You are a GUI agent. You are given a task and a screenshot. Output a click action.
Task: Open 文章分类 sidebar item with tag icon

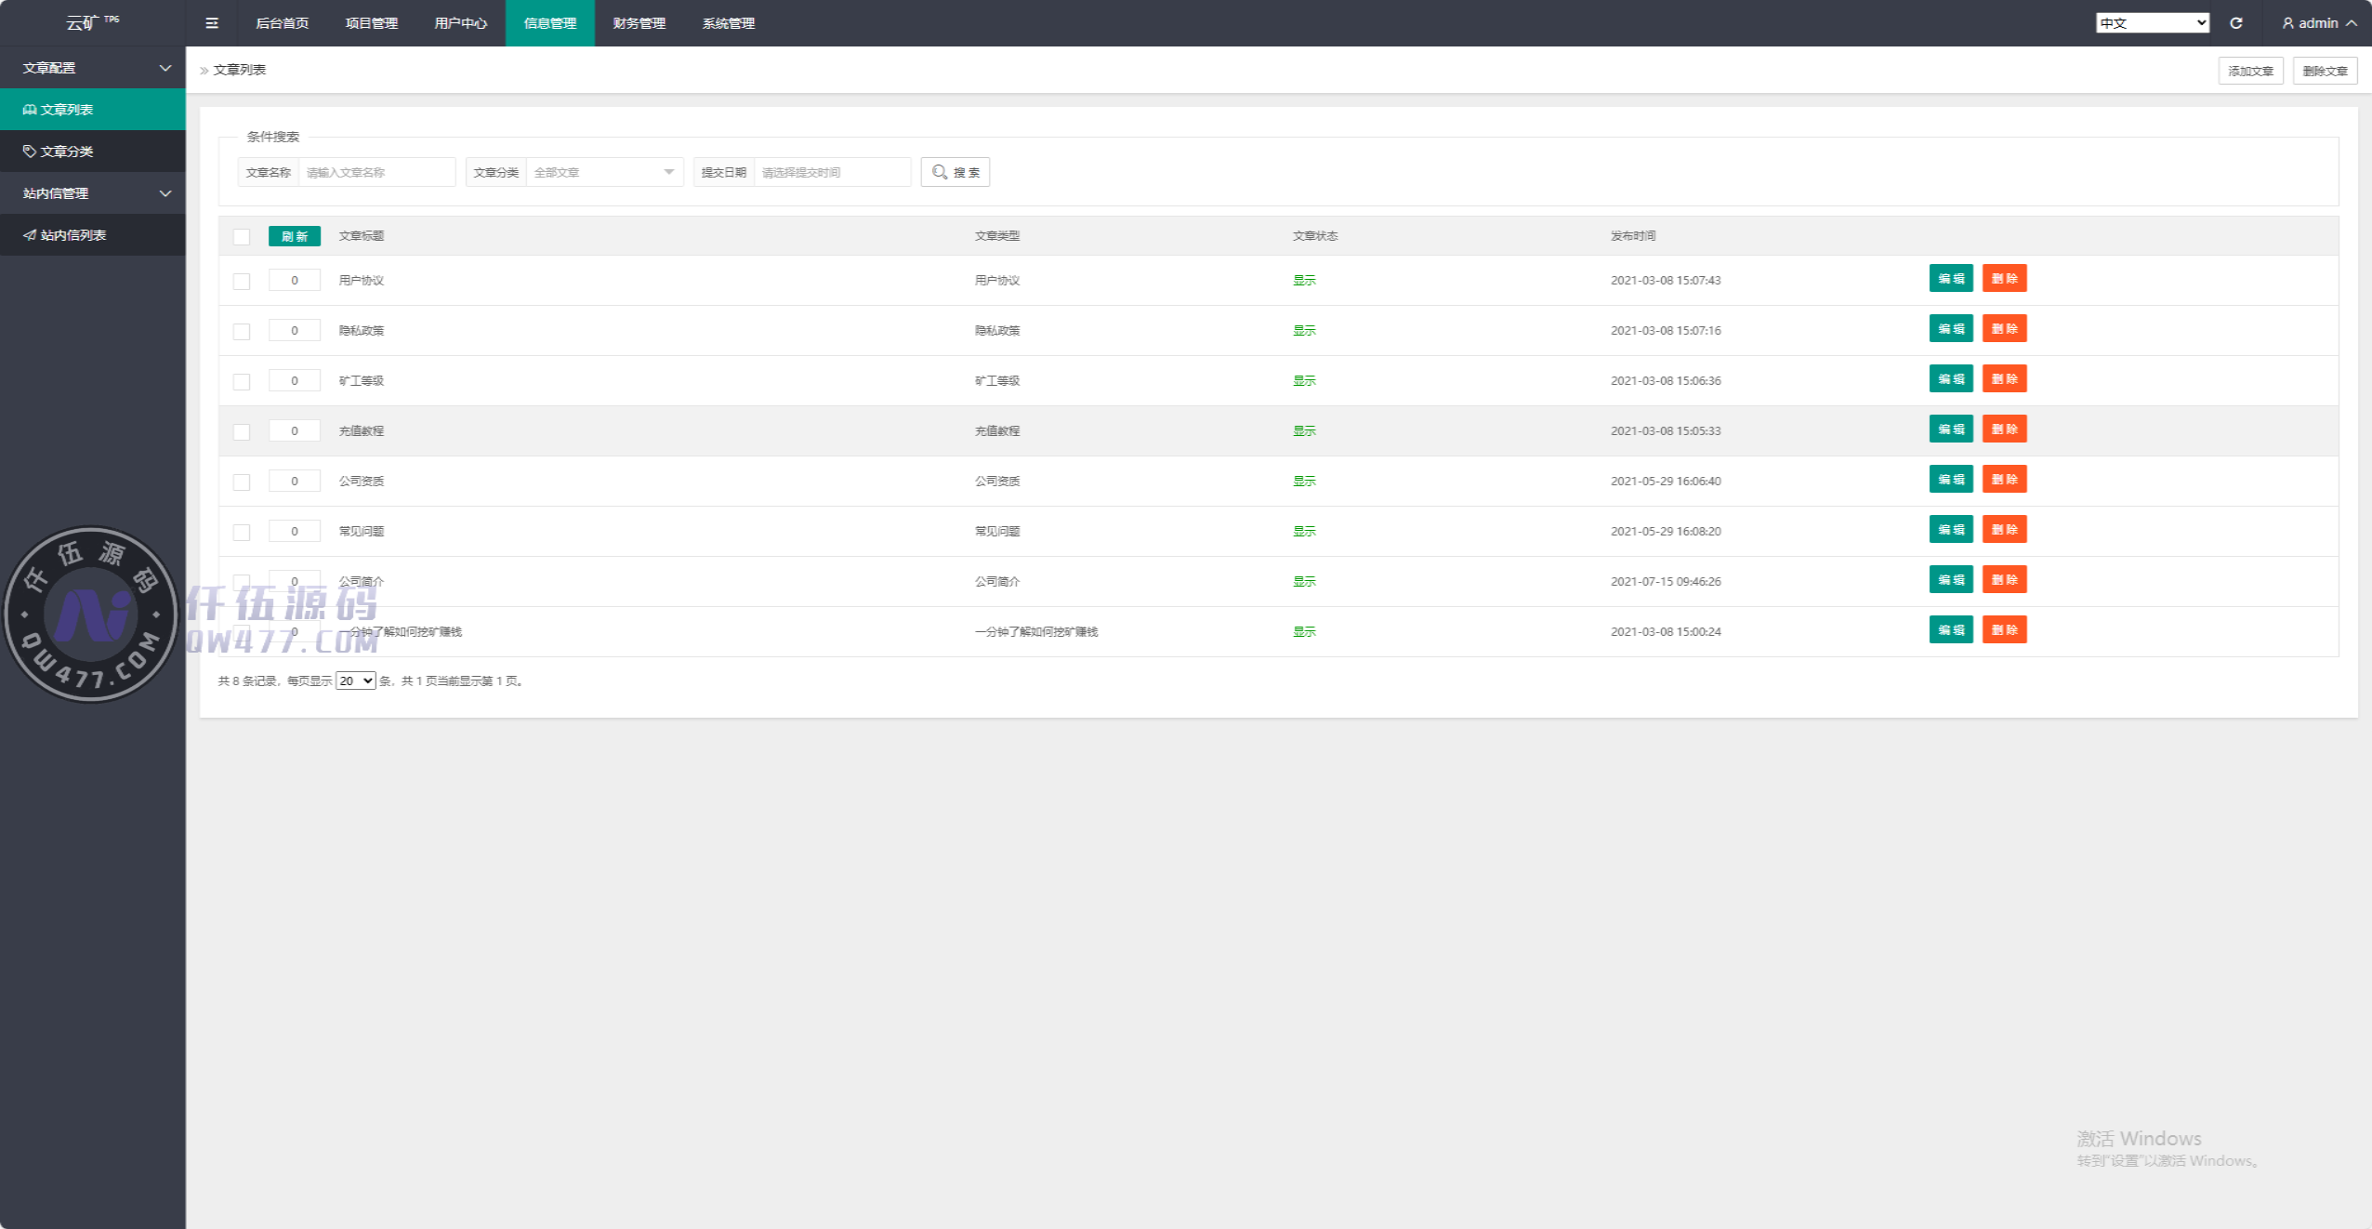tap(65, 152)
